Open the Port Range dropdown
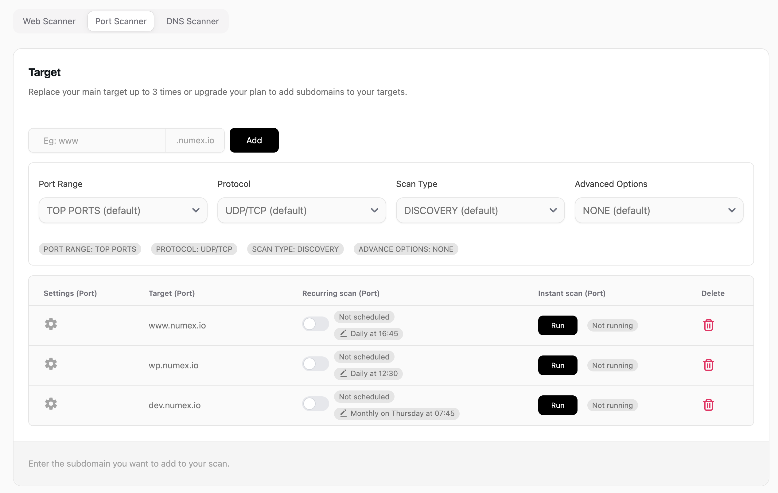Image resolution: width=778 pixels, height=493 pixels. coord(123,210)
